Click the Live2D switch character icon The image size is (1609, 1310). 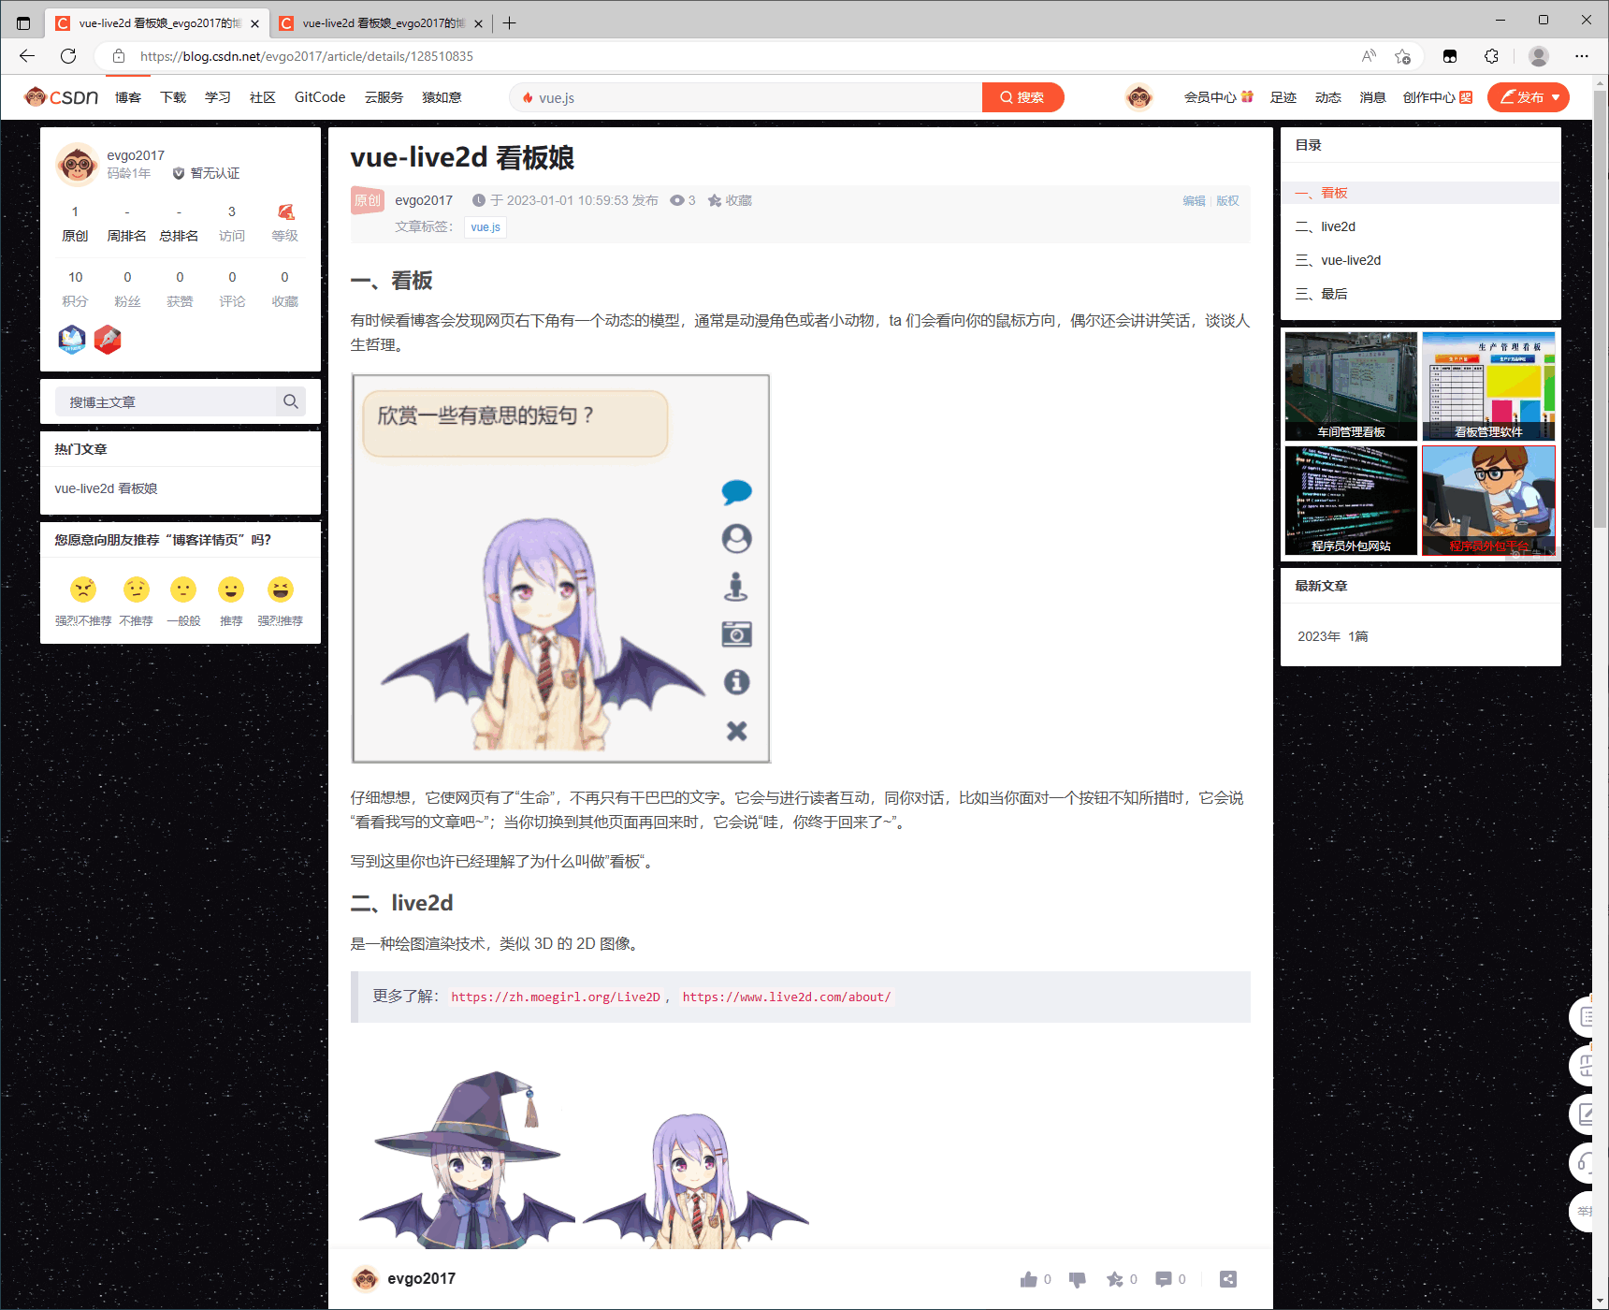[x=736, y=587]
